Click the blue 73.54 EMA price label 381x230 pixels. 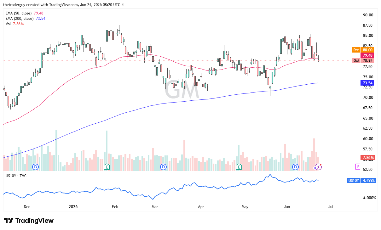[368, 83]
